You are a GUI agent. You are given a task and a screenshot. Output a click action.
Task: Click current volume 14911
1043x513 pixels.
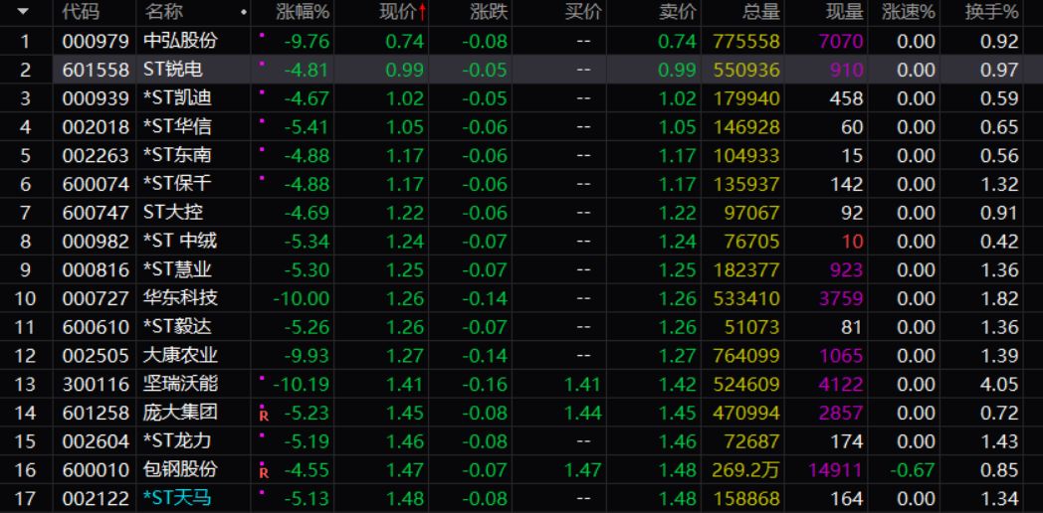(x=835, y=470)
